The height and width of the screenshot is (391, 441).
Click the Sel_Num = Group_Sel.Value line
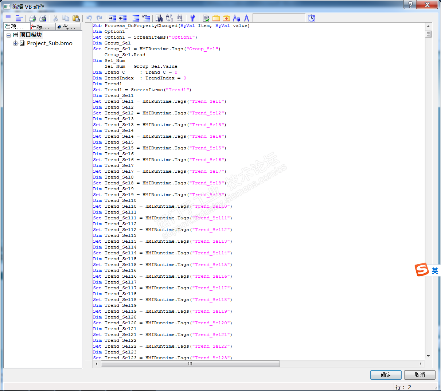tap(141, 66)
